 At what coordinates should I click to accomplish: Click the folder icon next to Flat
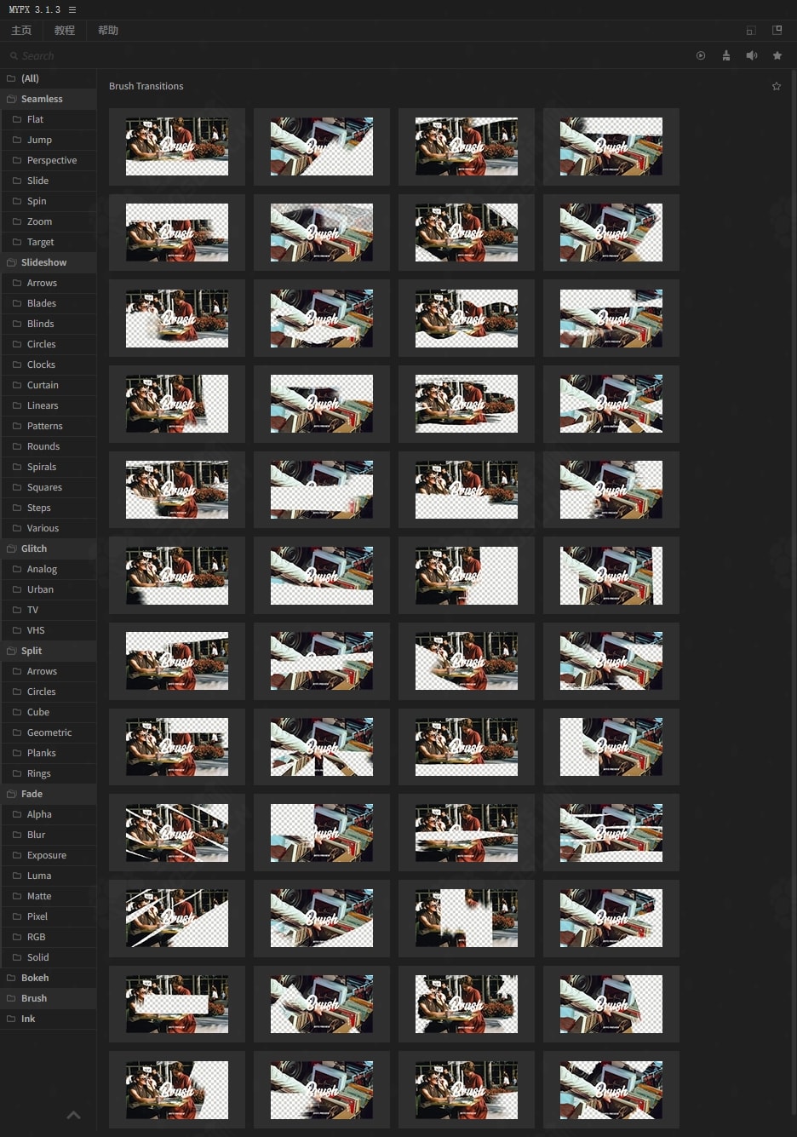pos(17,119)
